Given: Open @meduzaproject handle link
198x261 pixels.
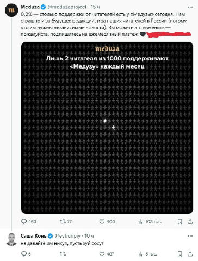Looking at the screenshot, I should tap(67, 7).
